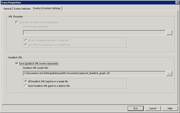Run the trace
This screenshot has height=113, width=180.
click(136, 108)
